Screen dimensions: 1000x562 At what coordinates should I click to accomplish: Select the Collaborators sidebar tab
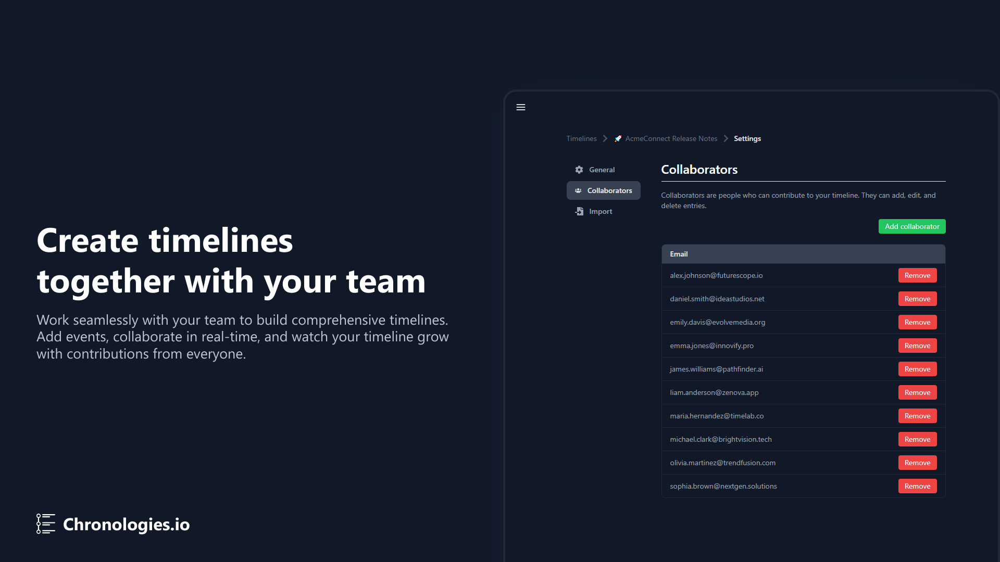609,190
